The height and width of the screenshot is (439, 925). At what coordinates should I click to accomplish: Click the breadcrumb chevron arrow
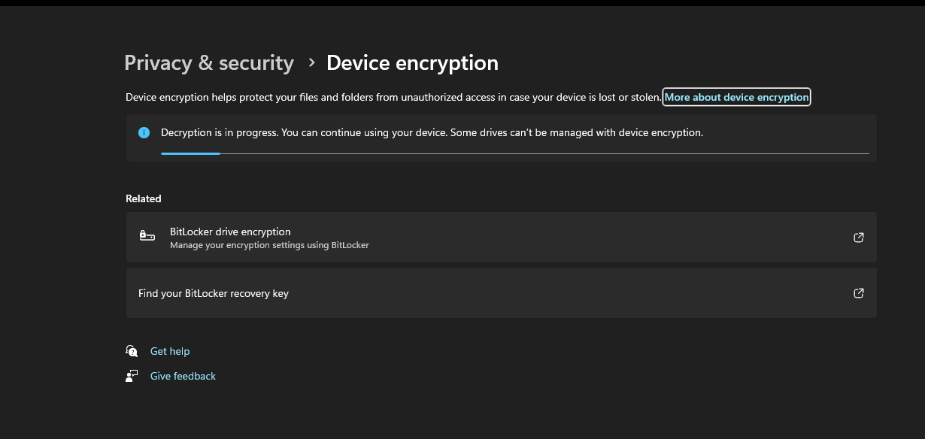coord(311,63)
